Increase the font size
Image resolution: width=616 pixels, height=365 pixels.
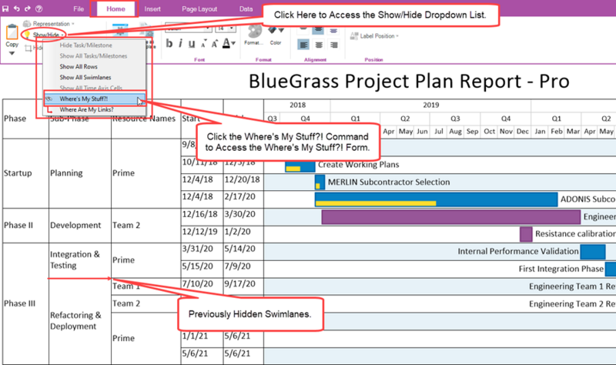click(x=215, y=43)
